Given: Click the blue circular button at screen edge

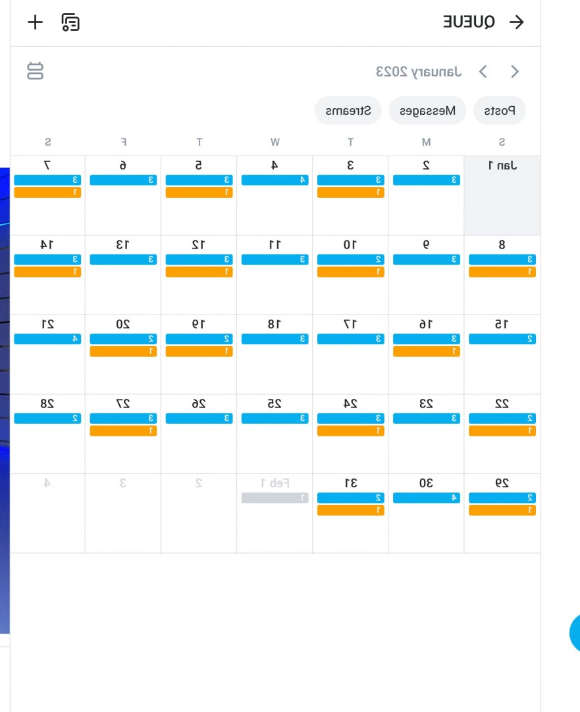Looking at the screenshot, I should pyautogui.click(x=575, y=632).
